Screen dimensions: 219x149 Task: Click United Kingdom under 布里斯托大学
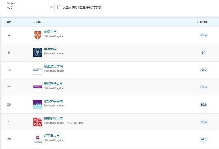tap(55, 123)
